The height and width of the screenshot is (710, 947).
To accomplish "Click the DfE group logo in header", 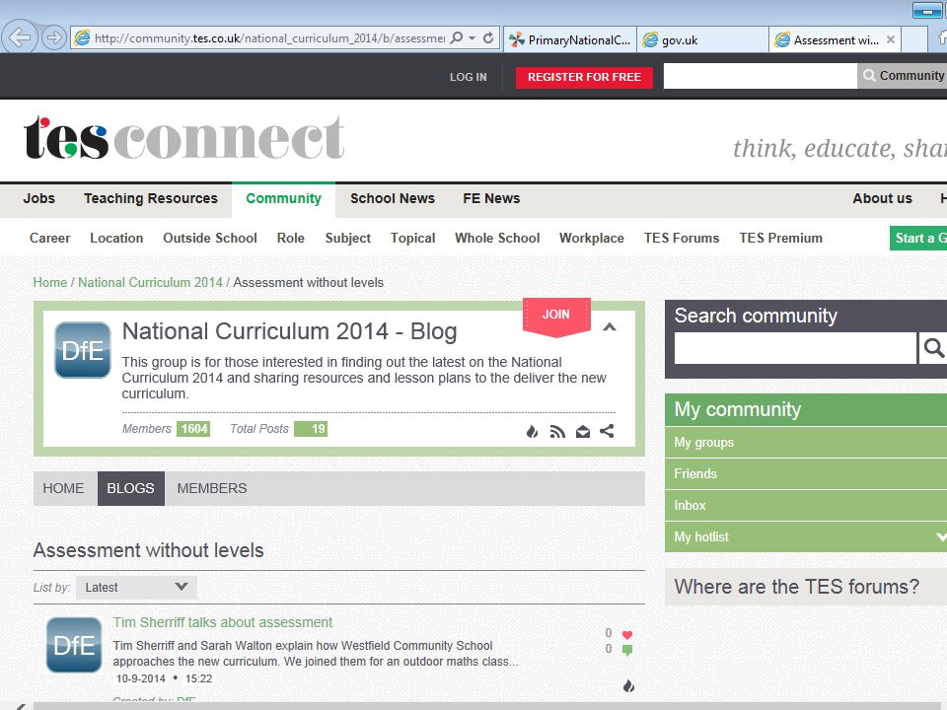I will click(83, 349).
